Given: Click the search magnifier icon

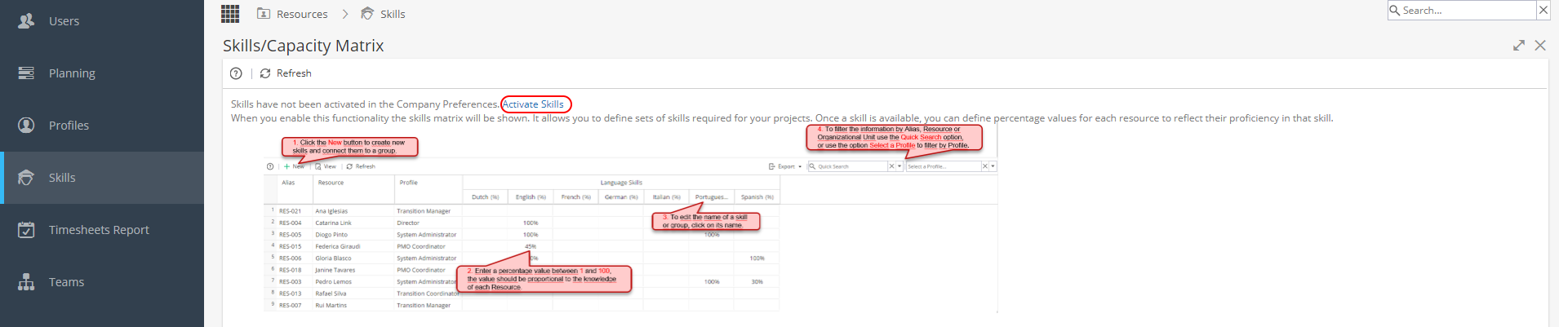Looking at the screenshot, I should point(1395,11).
